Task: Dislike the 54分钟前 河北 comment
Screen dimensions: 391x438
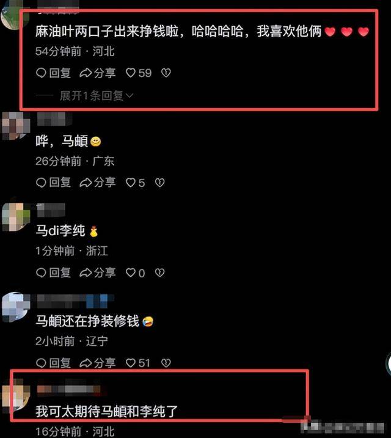Action: pos(166,73)
